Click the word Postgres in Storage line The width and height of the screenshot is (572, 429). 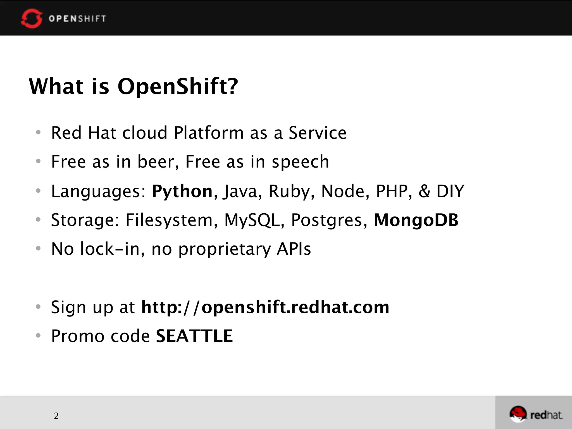coord(327,221)
